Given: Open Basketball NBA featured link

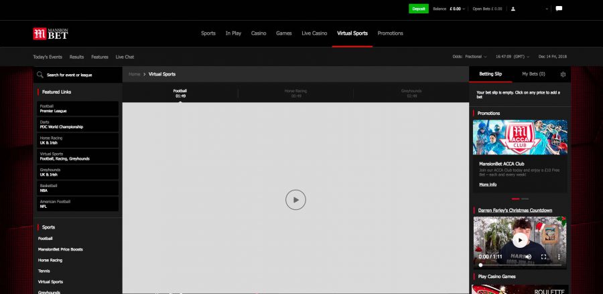Looking at the screenshot, I should [x=78, y=188].
